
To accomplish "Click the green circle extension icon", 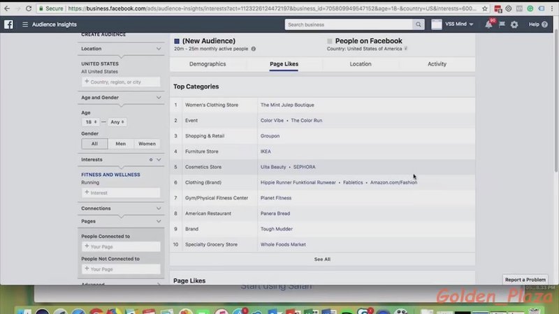I will point(530,8).
